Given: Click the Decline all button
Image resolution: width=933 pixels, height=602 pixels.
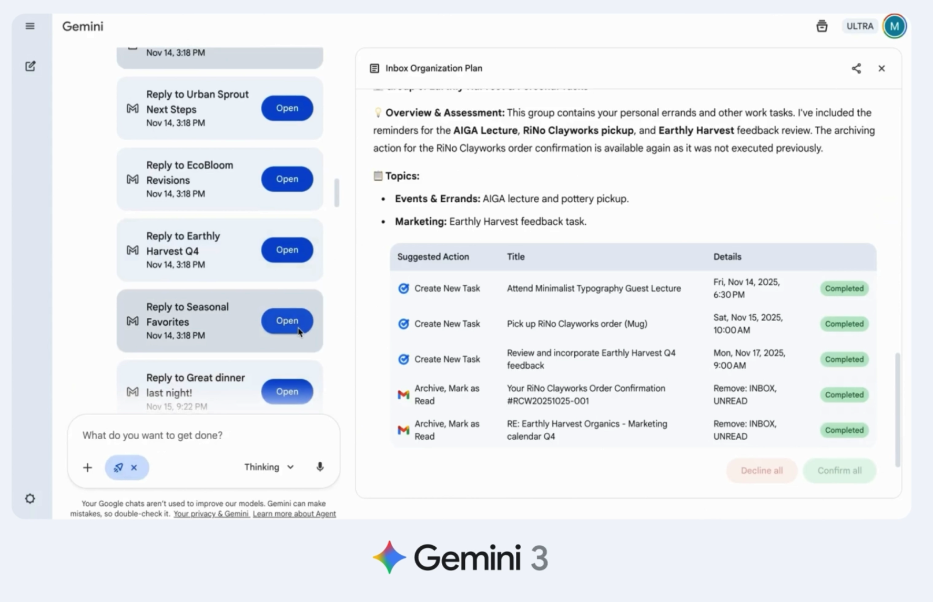Looking at the screenshot, I should point(761,471).
